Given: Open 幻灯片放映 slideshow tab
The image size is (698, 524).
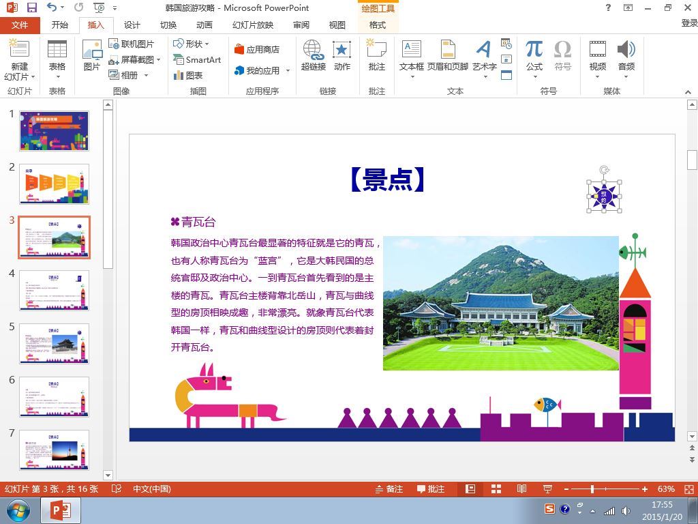Looking at the screenshot, I should click(x=253, y=25).
